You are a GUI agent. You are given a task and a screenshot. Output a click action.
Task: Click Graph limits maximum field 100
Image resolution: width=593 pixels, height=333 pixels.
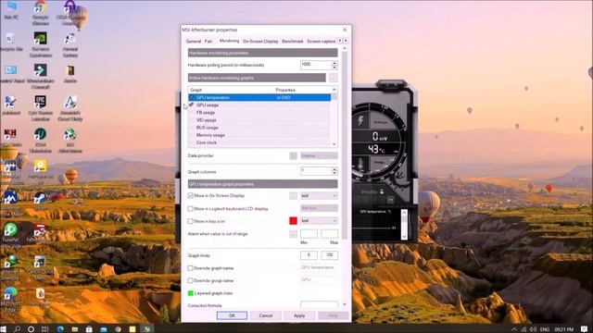[330, 255]
